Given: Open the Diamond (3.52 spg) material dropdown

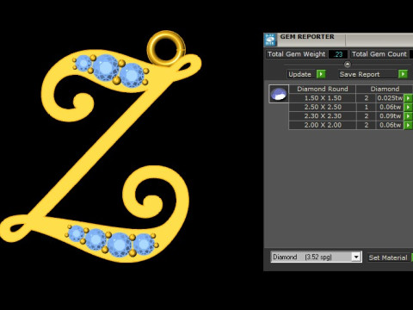Looking at the screenshot, I should pos(356,257).
